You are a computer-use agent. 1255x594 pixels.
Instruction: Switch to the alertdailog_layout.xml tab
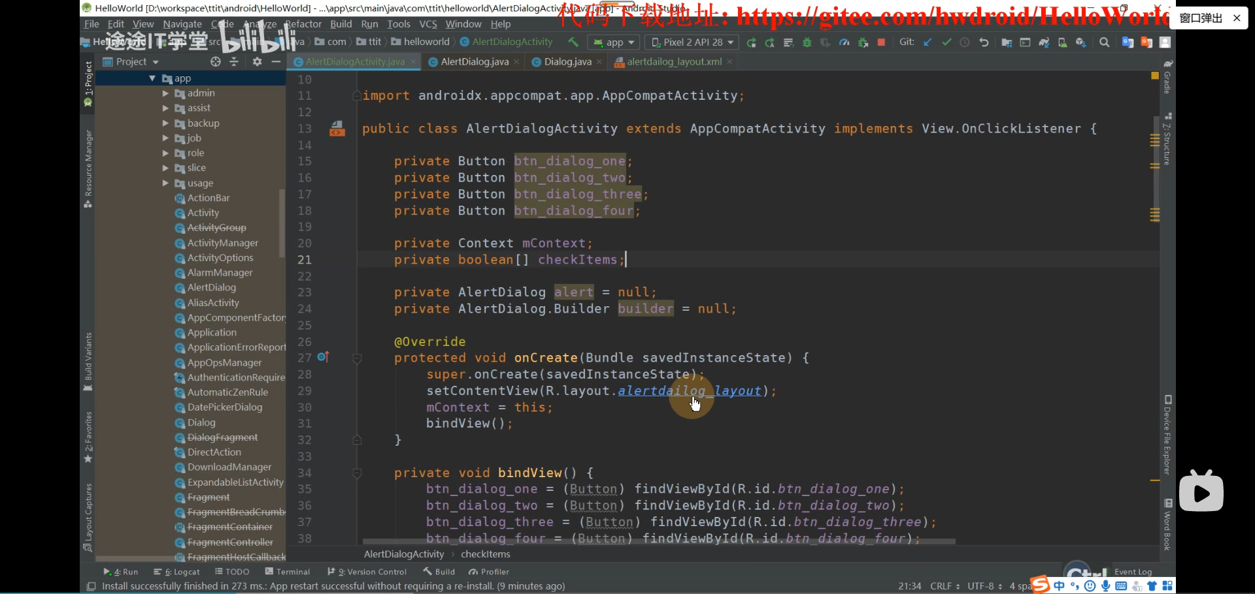[674, 61]
